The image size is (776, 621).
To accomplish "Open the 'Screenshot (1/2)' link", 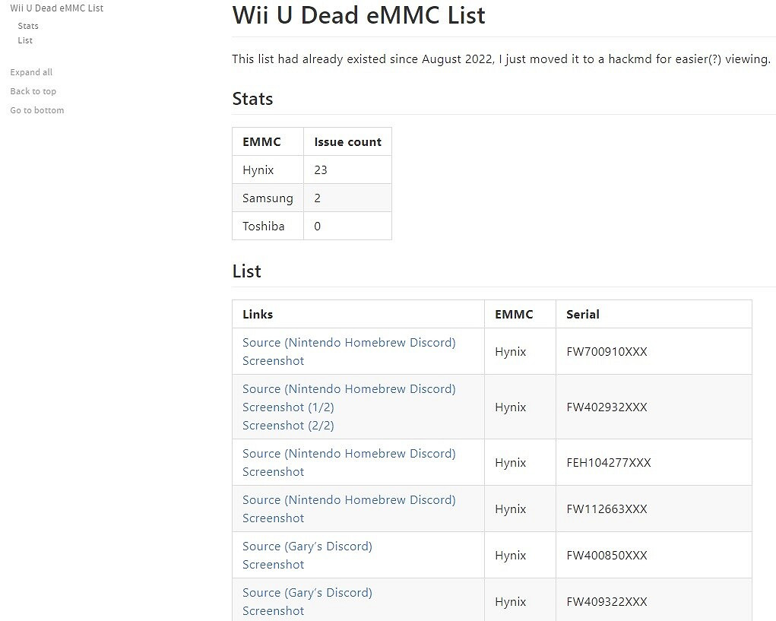I will pyautogui.click(x=288, y=407).
